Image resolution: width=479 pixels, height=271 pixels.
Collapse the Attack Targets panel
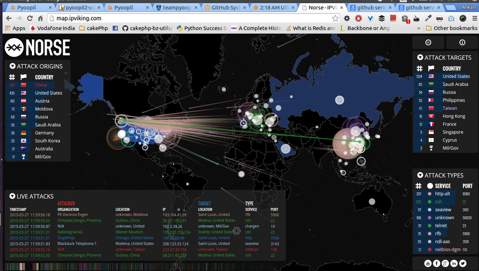click(420, 57)
